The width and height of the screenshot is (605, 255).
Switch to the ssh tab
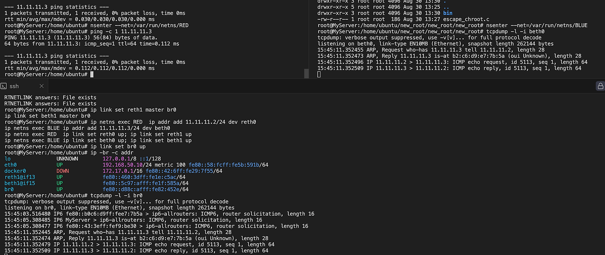[23, 86]
